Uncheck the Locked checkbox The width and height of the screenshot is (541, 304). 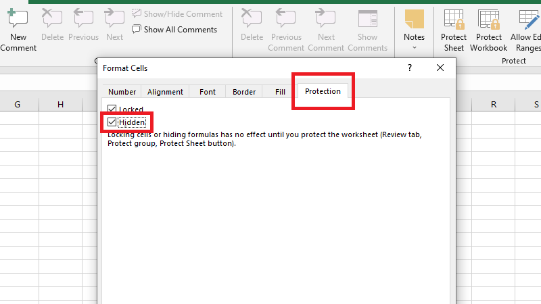112,109
